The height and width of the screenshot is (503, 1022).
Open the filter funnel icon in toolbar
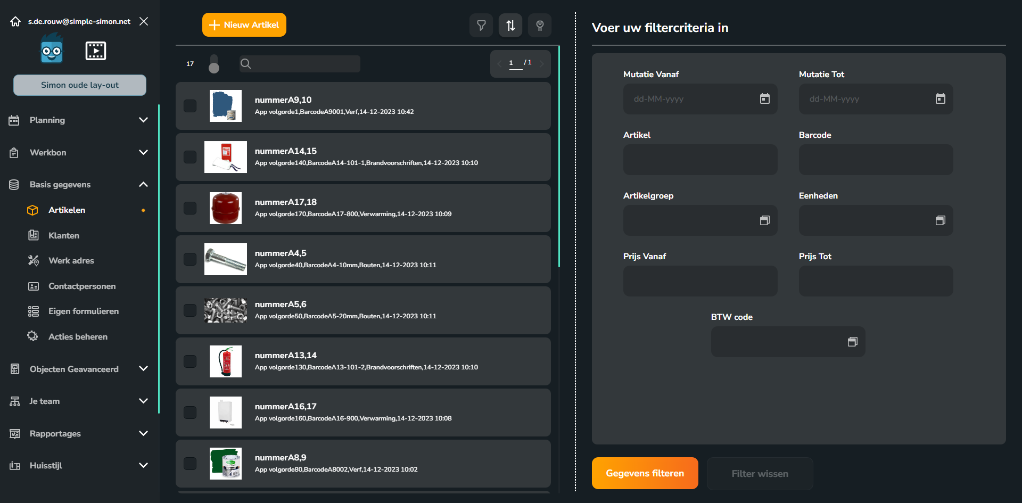click(x=481, y=25)
